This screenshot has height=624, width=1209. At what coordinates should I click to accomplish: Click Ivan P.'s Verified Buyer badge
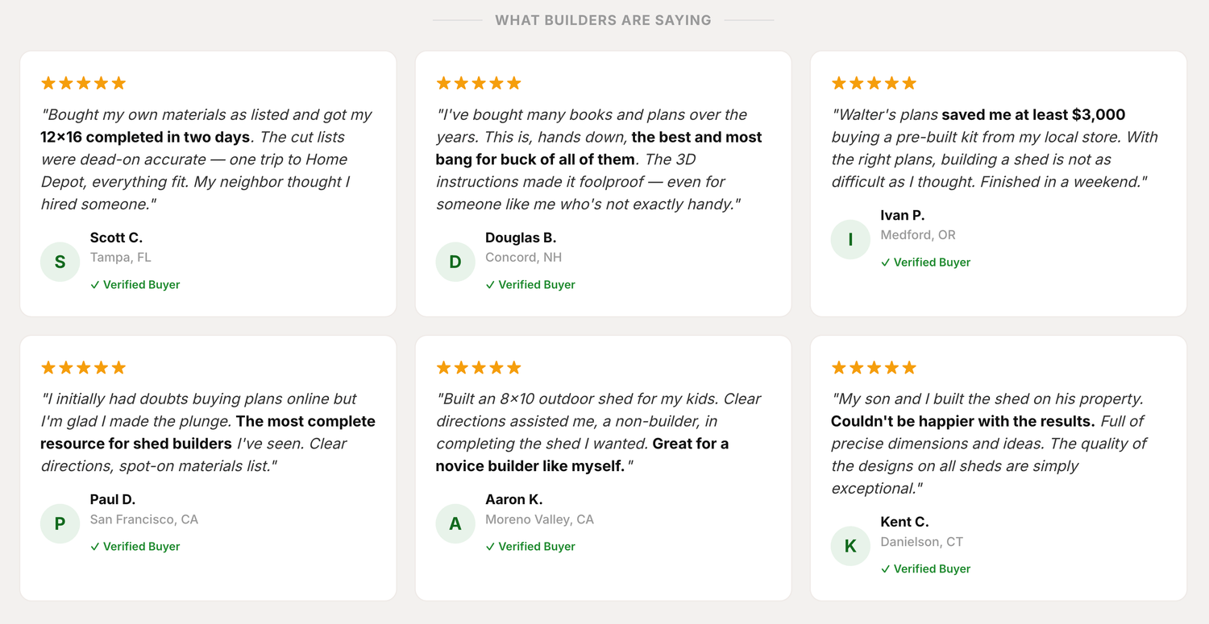pos(925,262)
